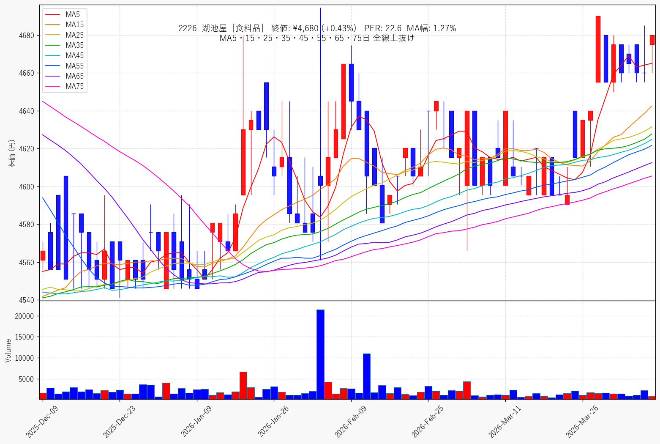Image resolution: width=660 pixels, height=444 pixels.
Task: Click the 15000 volume axis tick
Action: click(25, 337)
